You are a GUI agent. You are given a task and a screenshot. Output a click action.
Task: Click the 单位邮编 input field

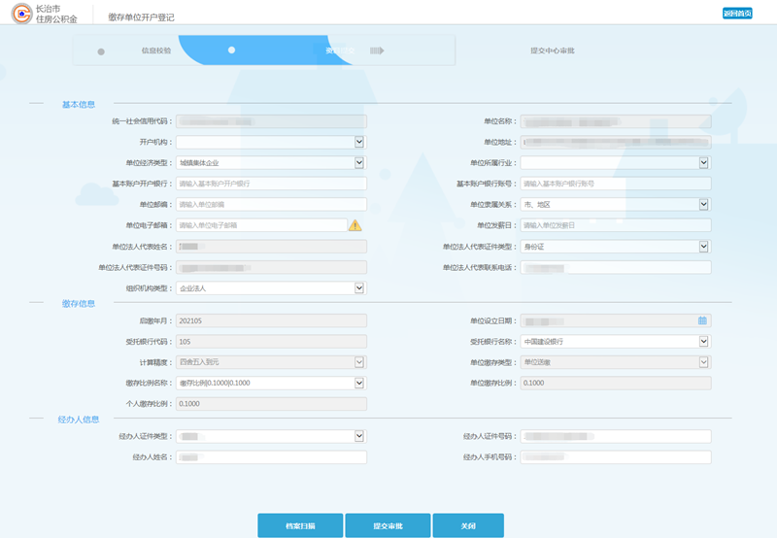270,205
